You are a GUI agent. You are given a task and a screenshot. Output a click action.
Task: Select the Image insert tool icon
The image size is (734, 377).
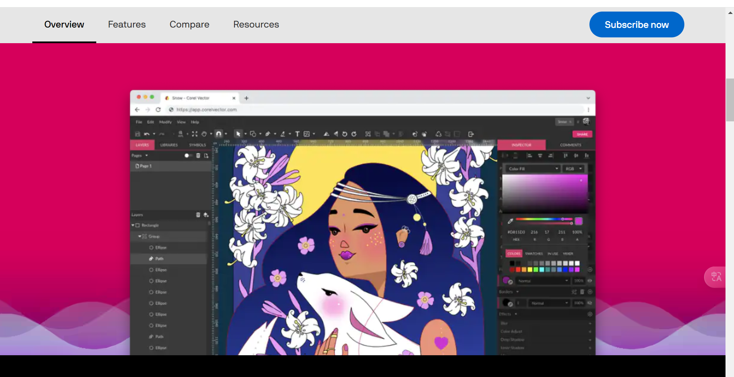tap(307, 134)
